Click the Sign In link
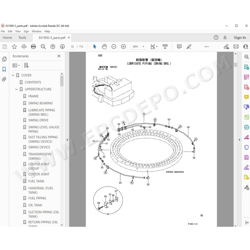Screen dimensions: 250x250 tap(240, 37)
